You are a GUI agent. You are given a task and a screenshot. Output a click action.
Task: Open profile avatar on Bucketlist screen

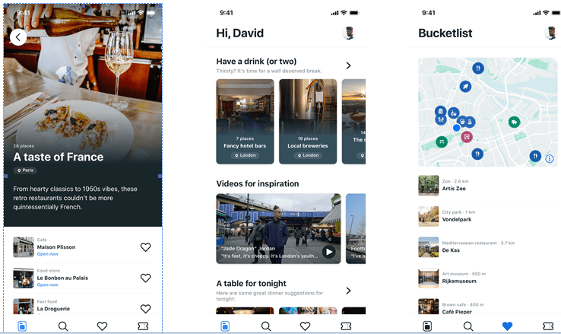point(551,33)
